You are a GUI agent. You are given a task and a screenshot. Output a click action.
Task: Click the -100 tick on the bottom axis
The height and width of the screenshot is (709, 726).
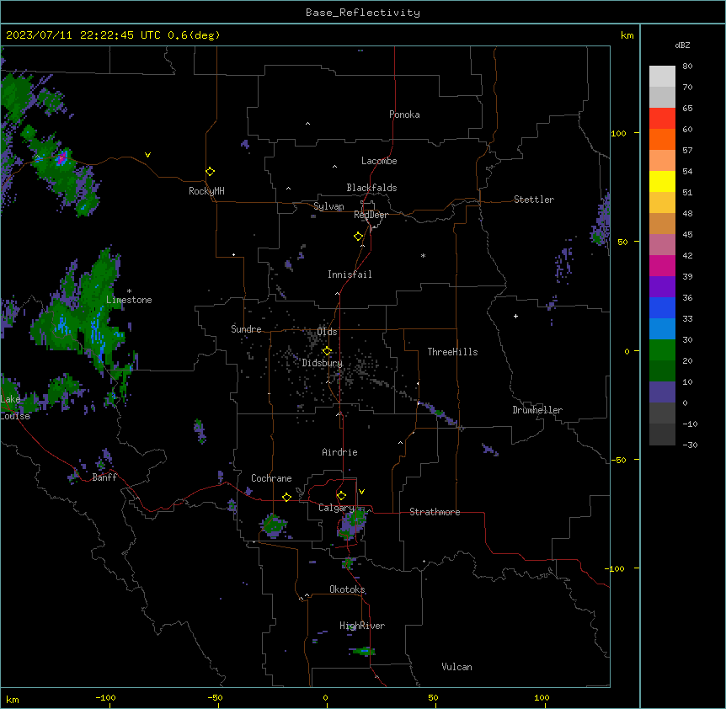(105, 697)
